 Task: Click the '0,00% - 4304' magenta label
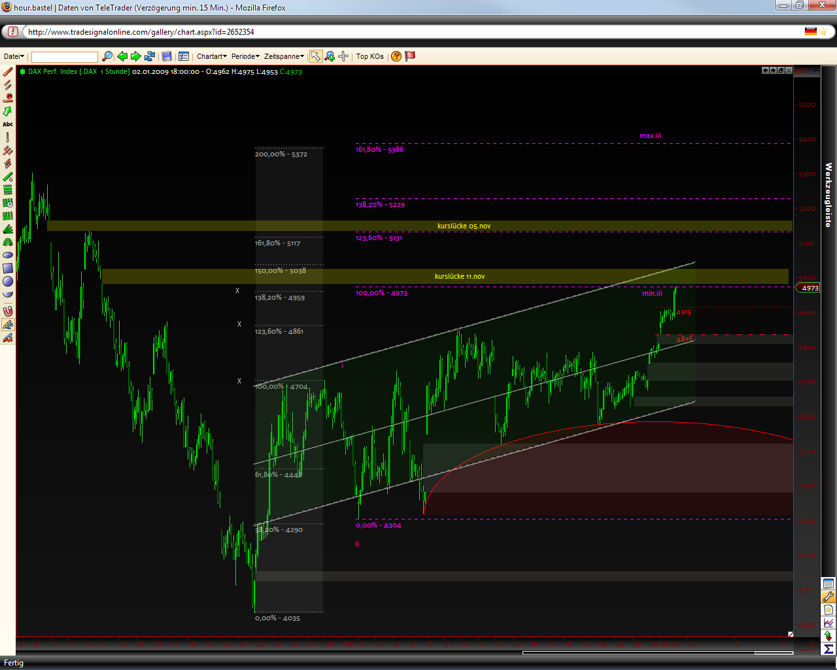point(379,525)
